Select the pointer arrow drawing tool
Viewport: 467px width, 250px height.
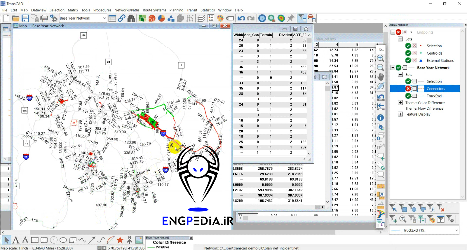(6, 240)
